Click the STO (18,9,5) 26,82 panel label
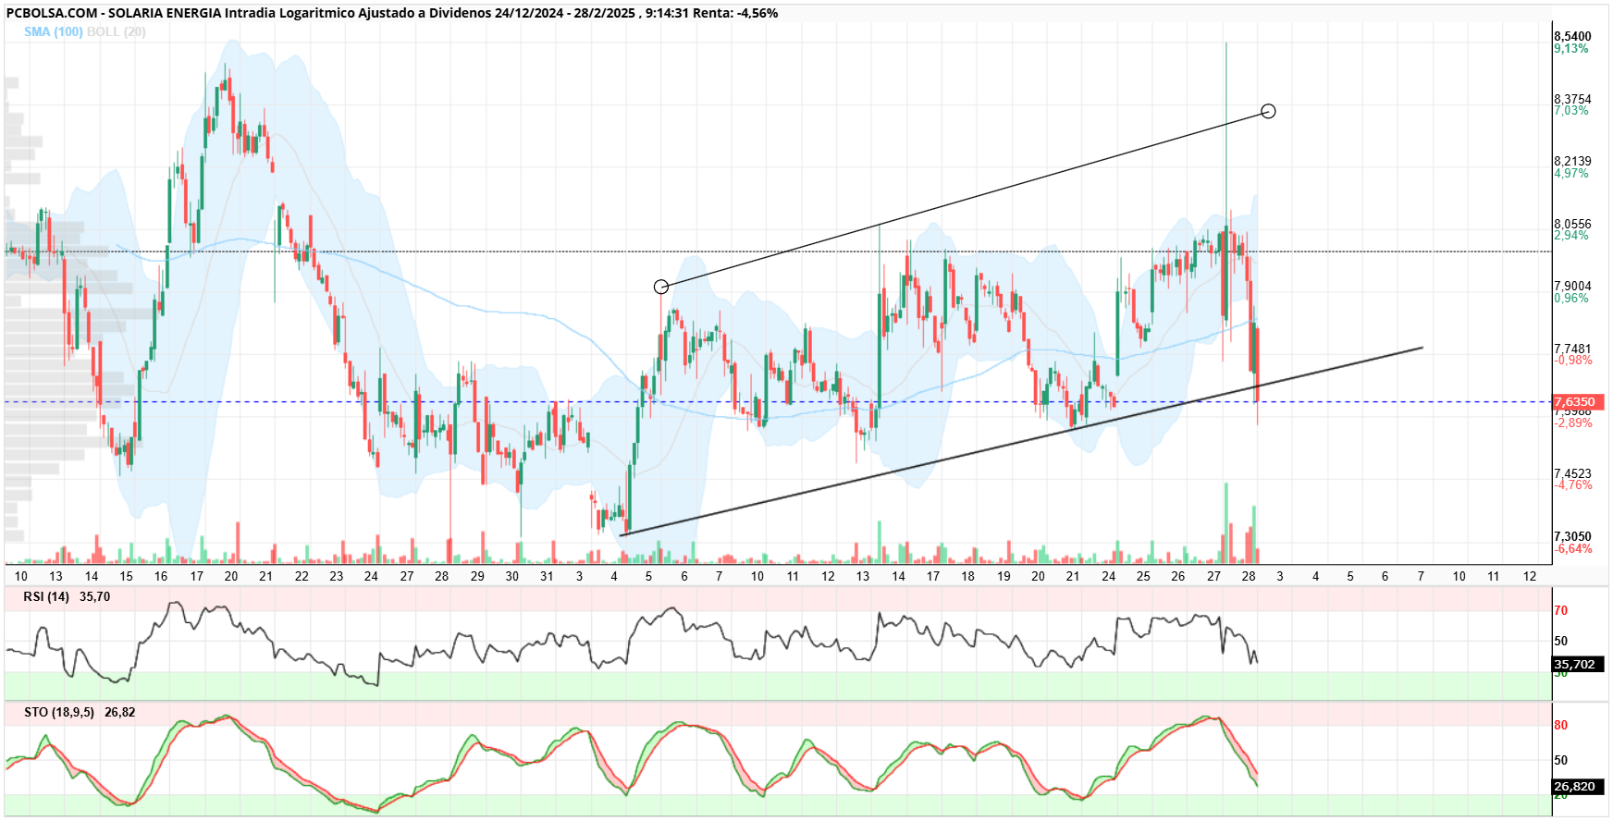The width and height of the screenshot is (1613, 821). click(80, 712)
